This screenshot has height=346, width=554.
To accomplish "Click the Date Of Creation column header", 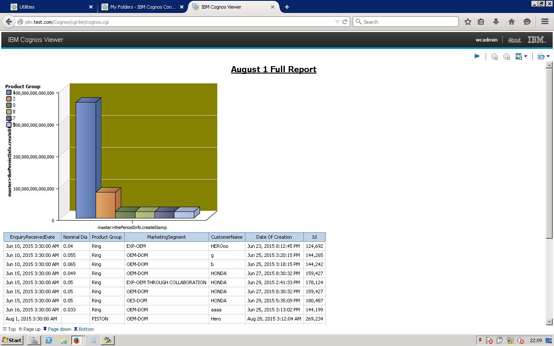I will (274, 237).
